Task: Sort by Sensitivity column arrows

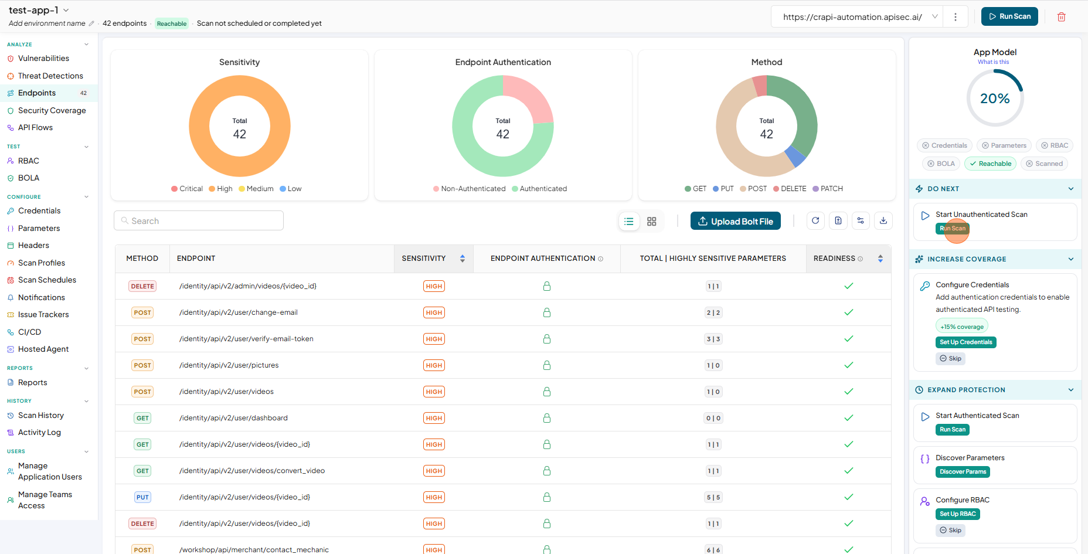Action: tap(463, 259)
